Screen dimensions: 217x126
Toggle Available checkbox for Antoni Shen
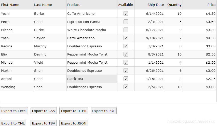[126, 79]
